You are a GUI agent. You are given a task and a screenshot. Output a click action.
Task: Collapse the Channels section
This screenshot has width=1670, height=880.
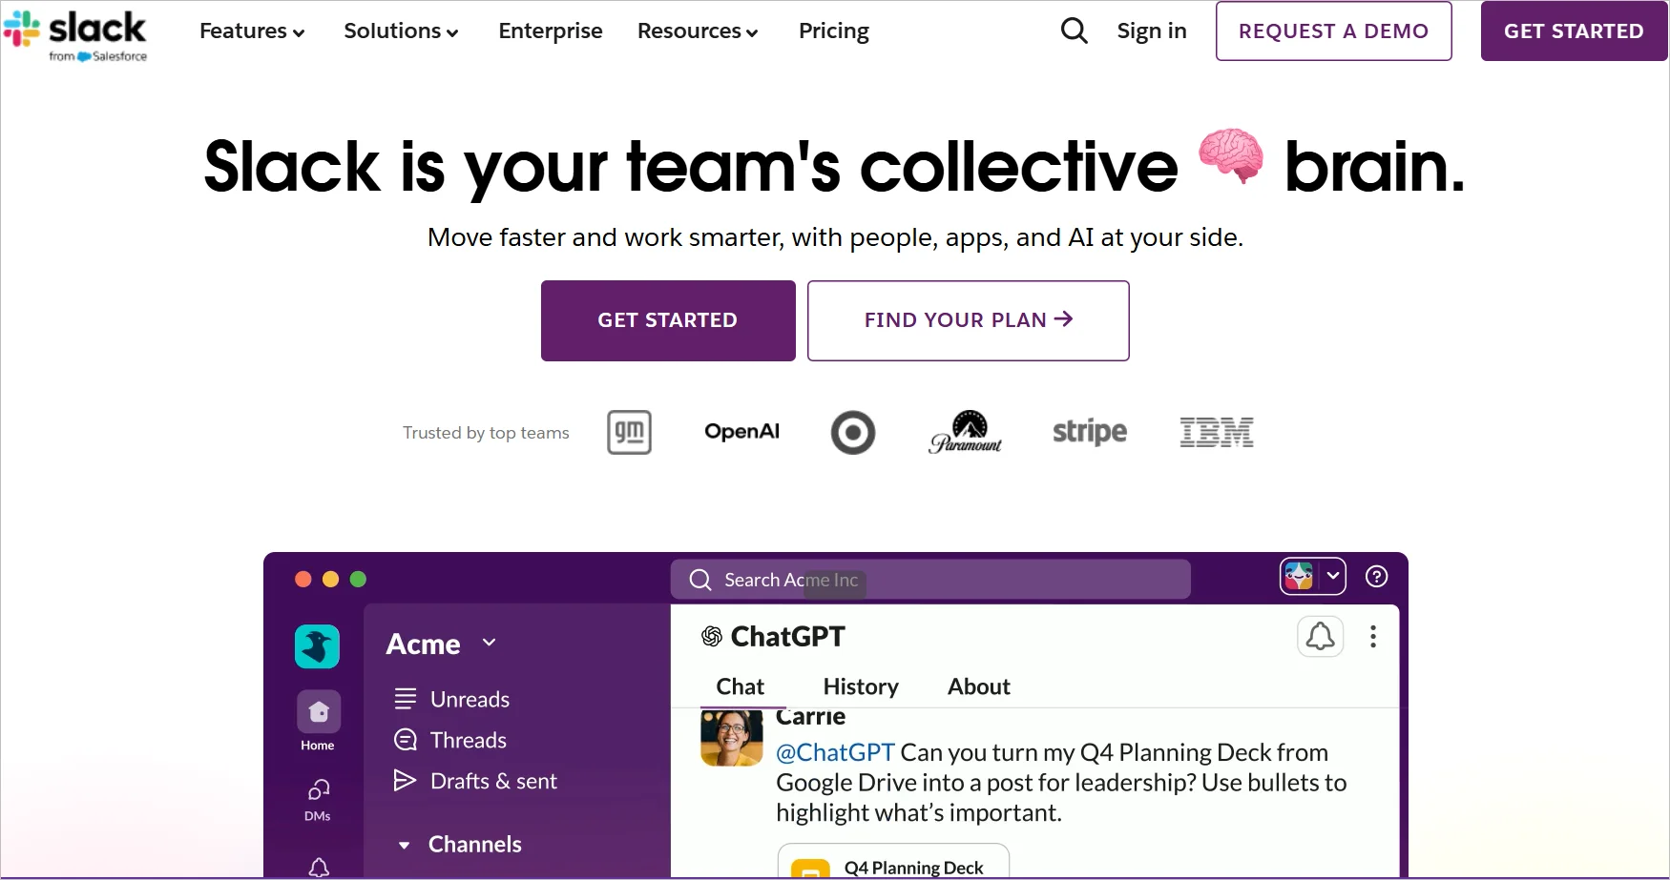(x=404, y=845)
